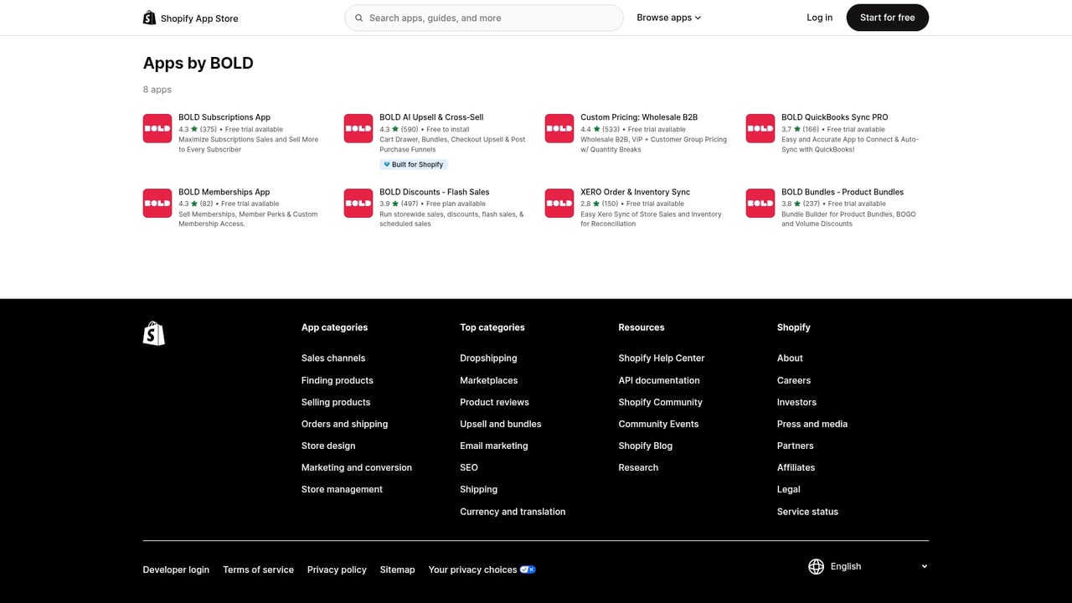Click the Start for free button
The height and width of the screenshot is (603, 1072).
(x=887, y=17)
